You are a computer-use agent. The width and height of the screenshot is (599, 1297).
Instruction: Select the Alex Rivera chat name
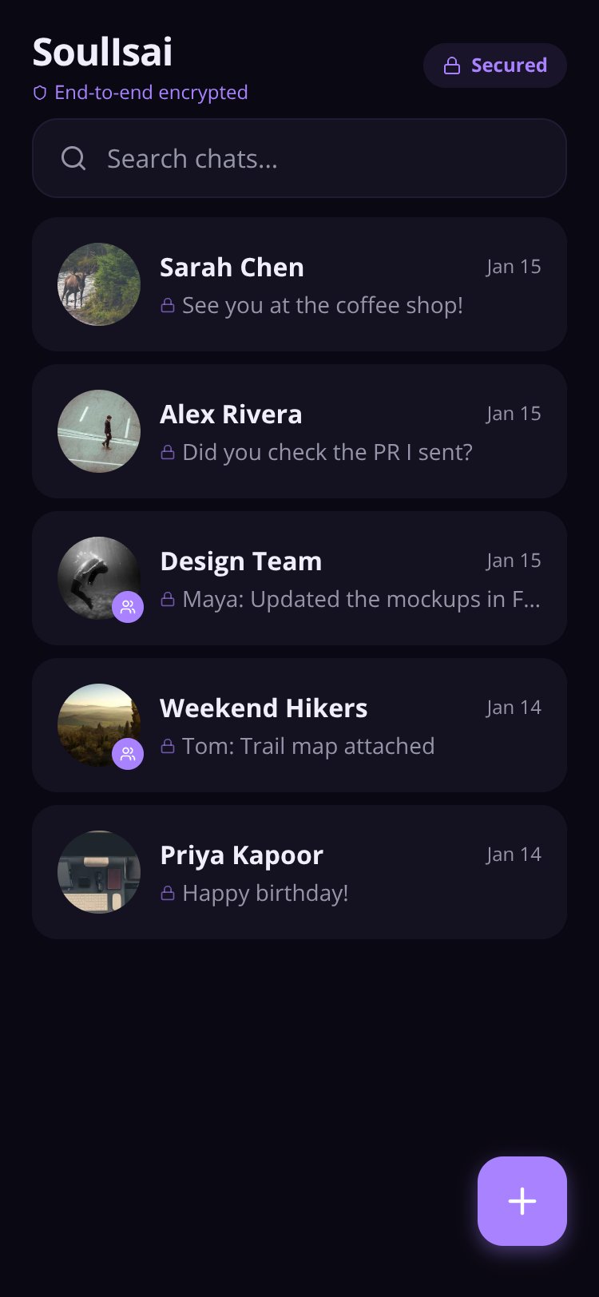231,414
